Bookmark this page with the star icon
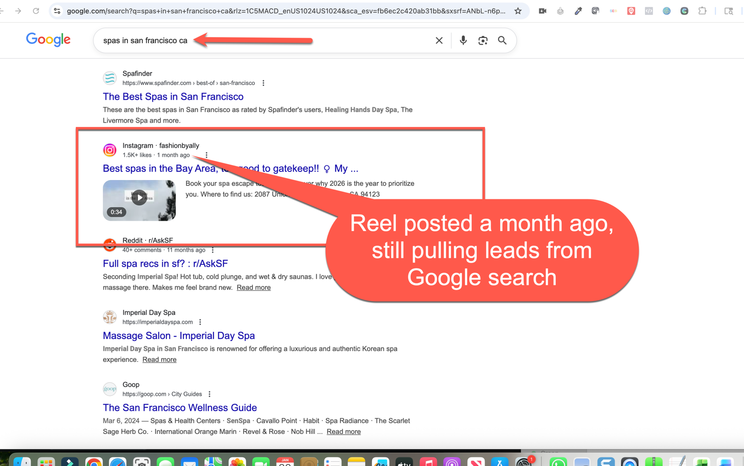The height and width of the screenshot is (466, 744). coord(518,11)
